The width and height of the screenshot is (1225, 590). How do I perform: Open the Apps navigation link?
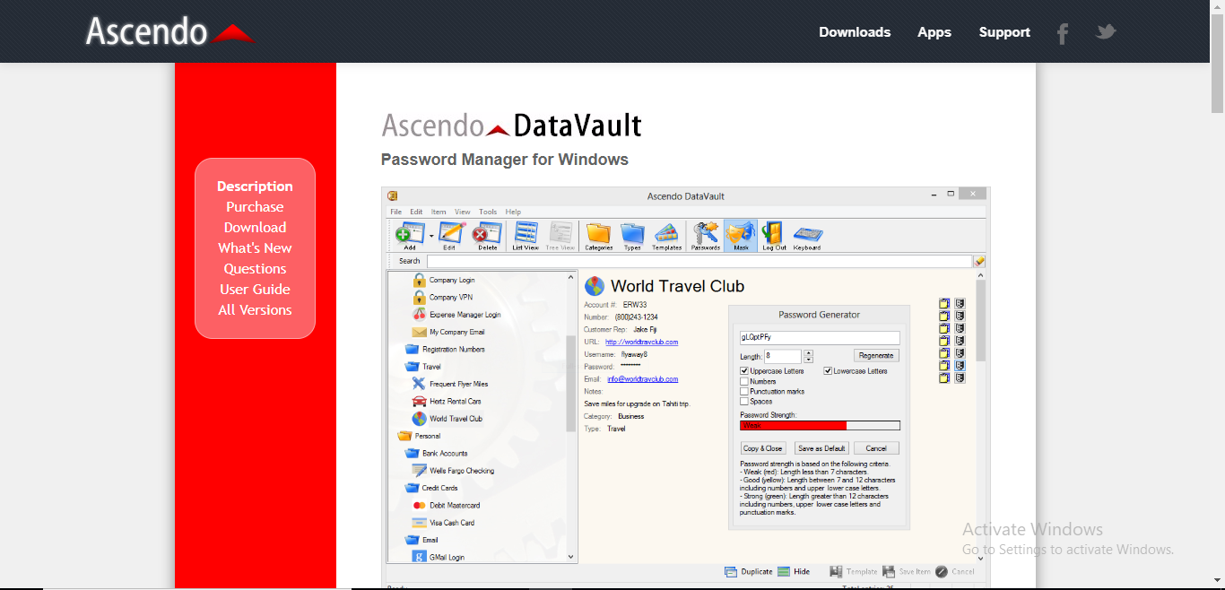(x=934, y=32)
